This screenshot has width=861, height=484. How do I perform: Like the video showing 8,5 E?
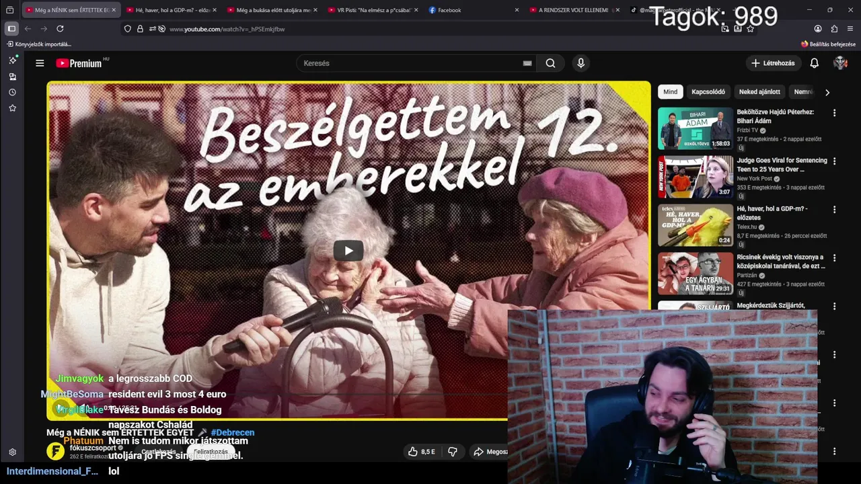(x=422, y=452)
